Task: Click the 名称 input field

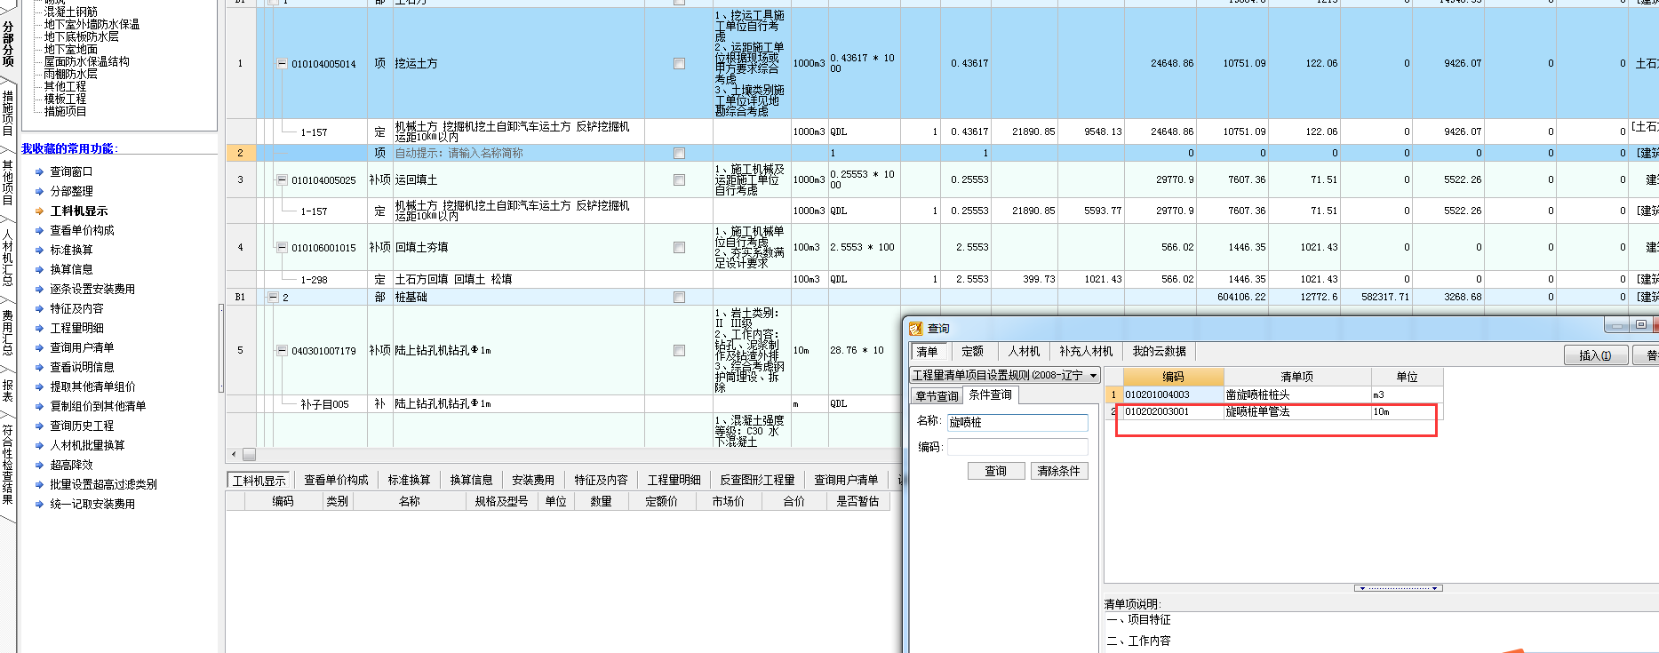Action: pos(1018,423)
